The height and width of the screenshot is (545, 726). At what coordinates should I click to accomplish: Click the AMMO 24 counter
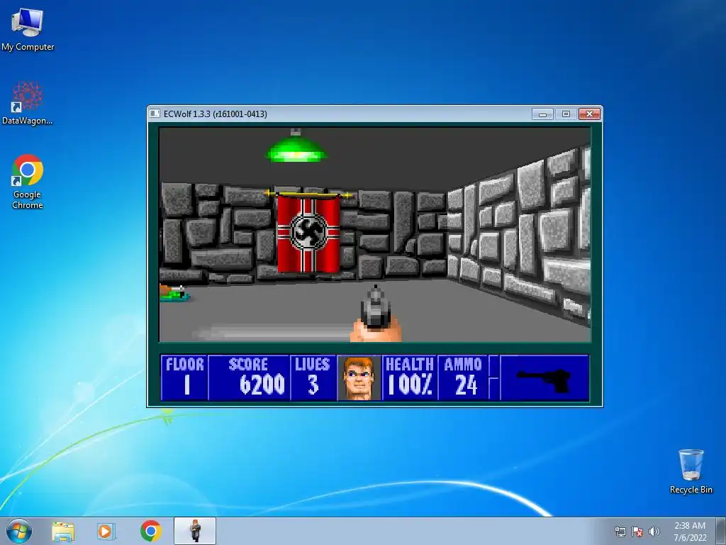tap(463, 378)
